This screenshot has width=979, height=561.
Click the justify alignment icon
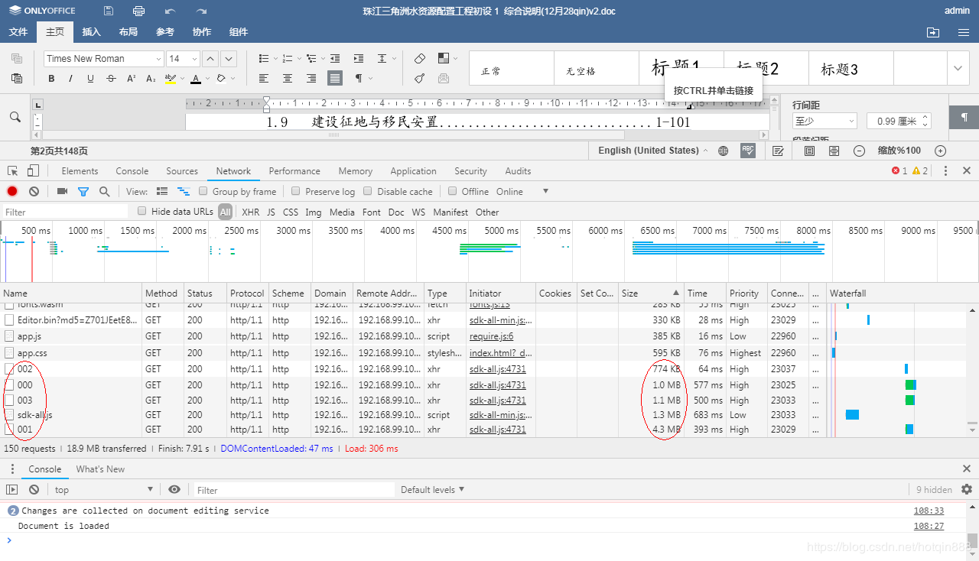coord(335,78)
